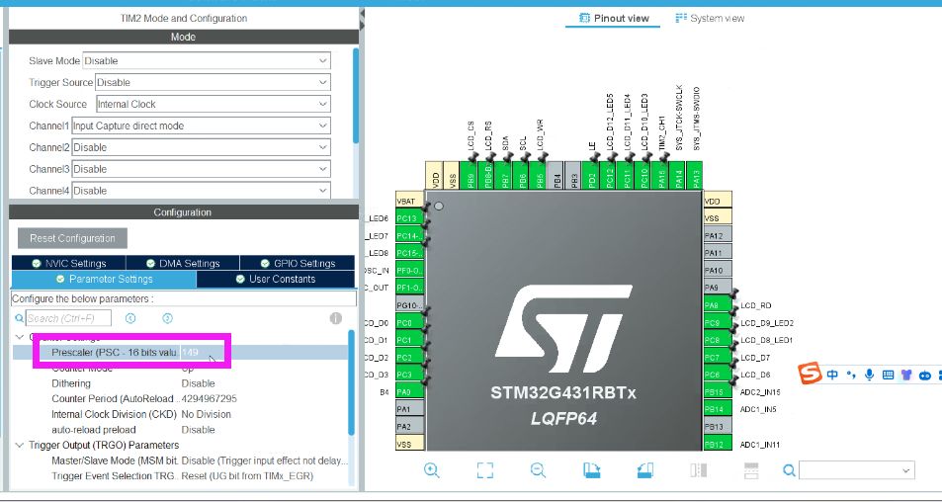Viewport: 942px width, 502px height.
Task: Collapse the Trigger Output (TRGO) Parameters section
Action: 19,445
